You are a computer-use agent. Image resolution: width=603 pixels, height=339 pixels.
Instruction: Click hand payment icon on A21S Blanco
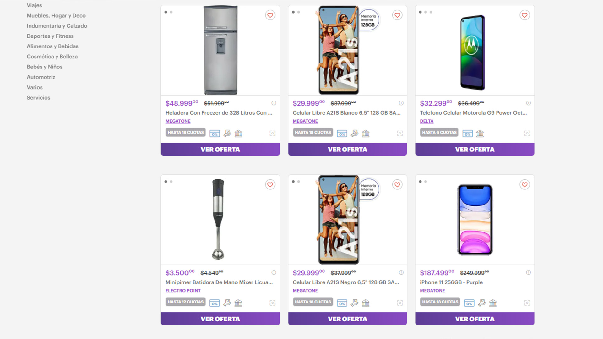coord(355,134)
